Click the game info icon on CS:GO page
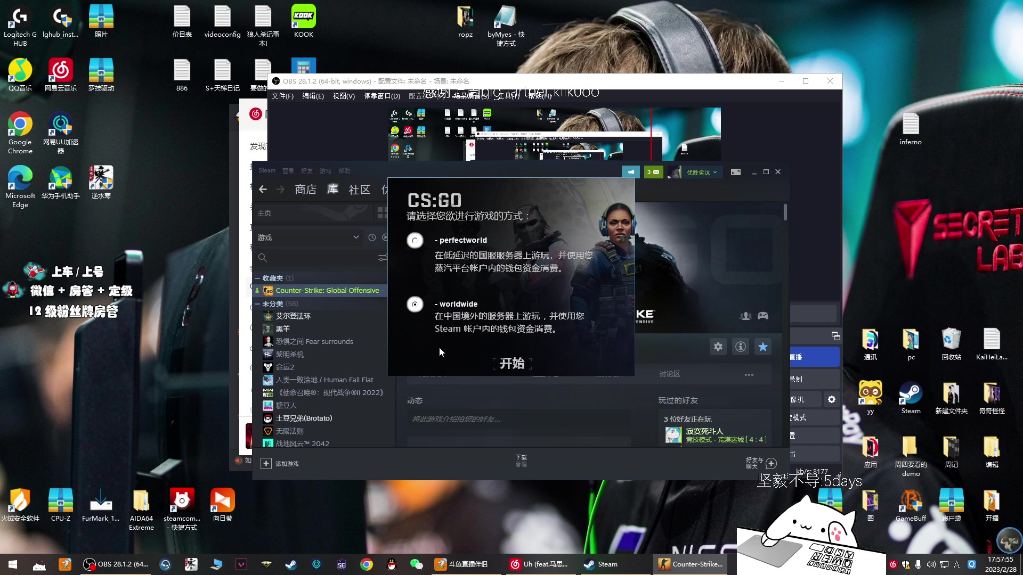 (741, 347)
